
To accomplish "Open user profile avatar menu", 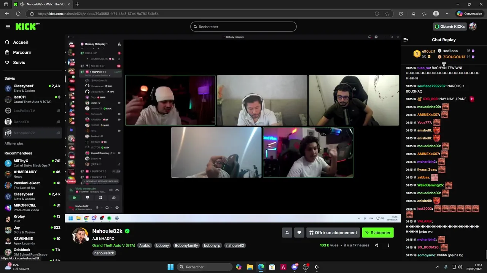I will [x=473, y=27].
